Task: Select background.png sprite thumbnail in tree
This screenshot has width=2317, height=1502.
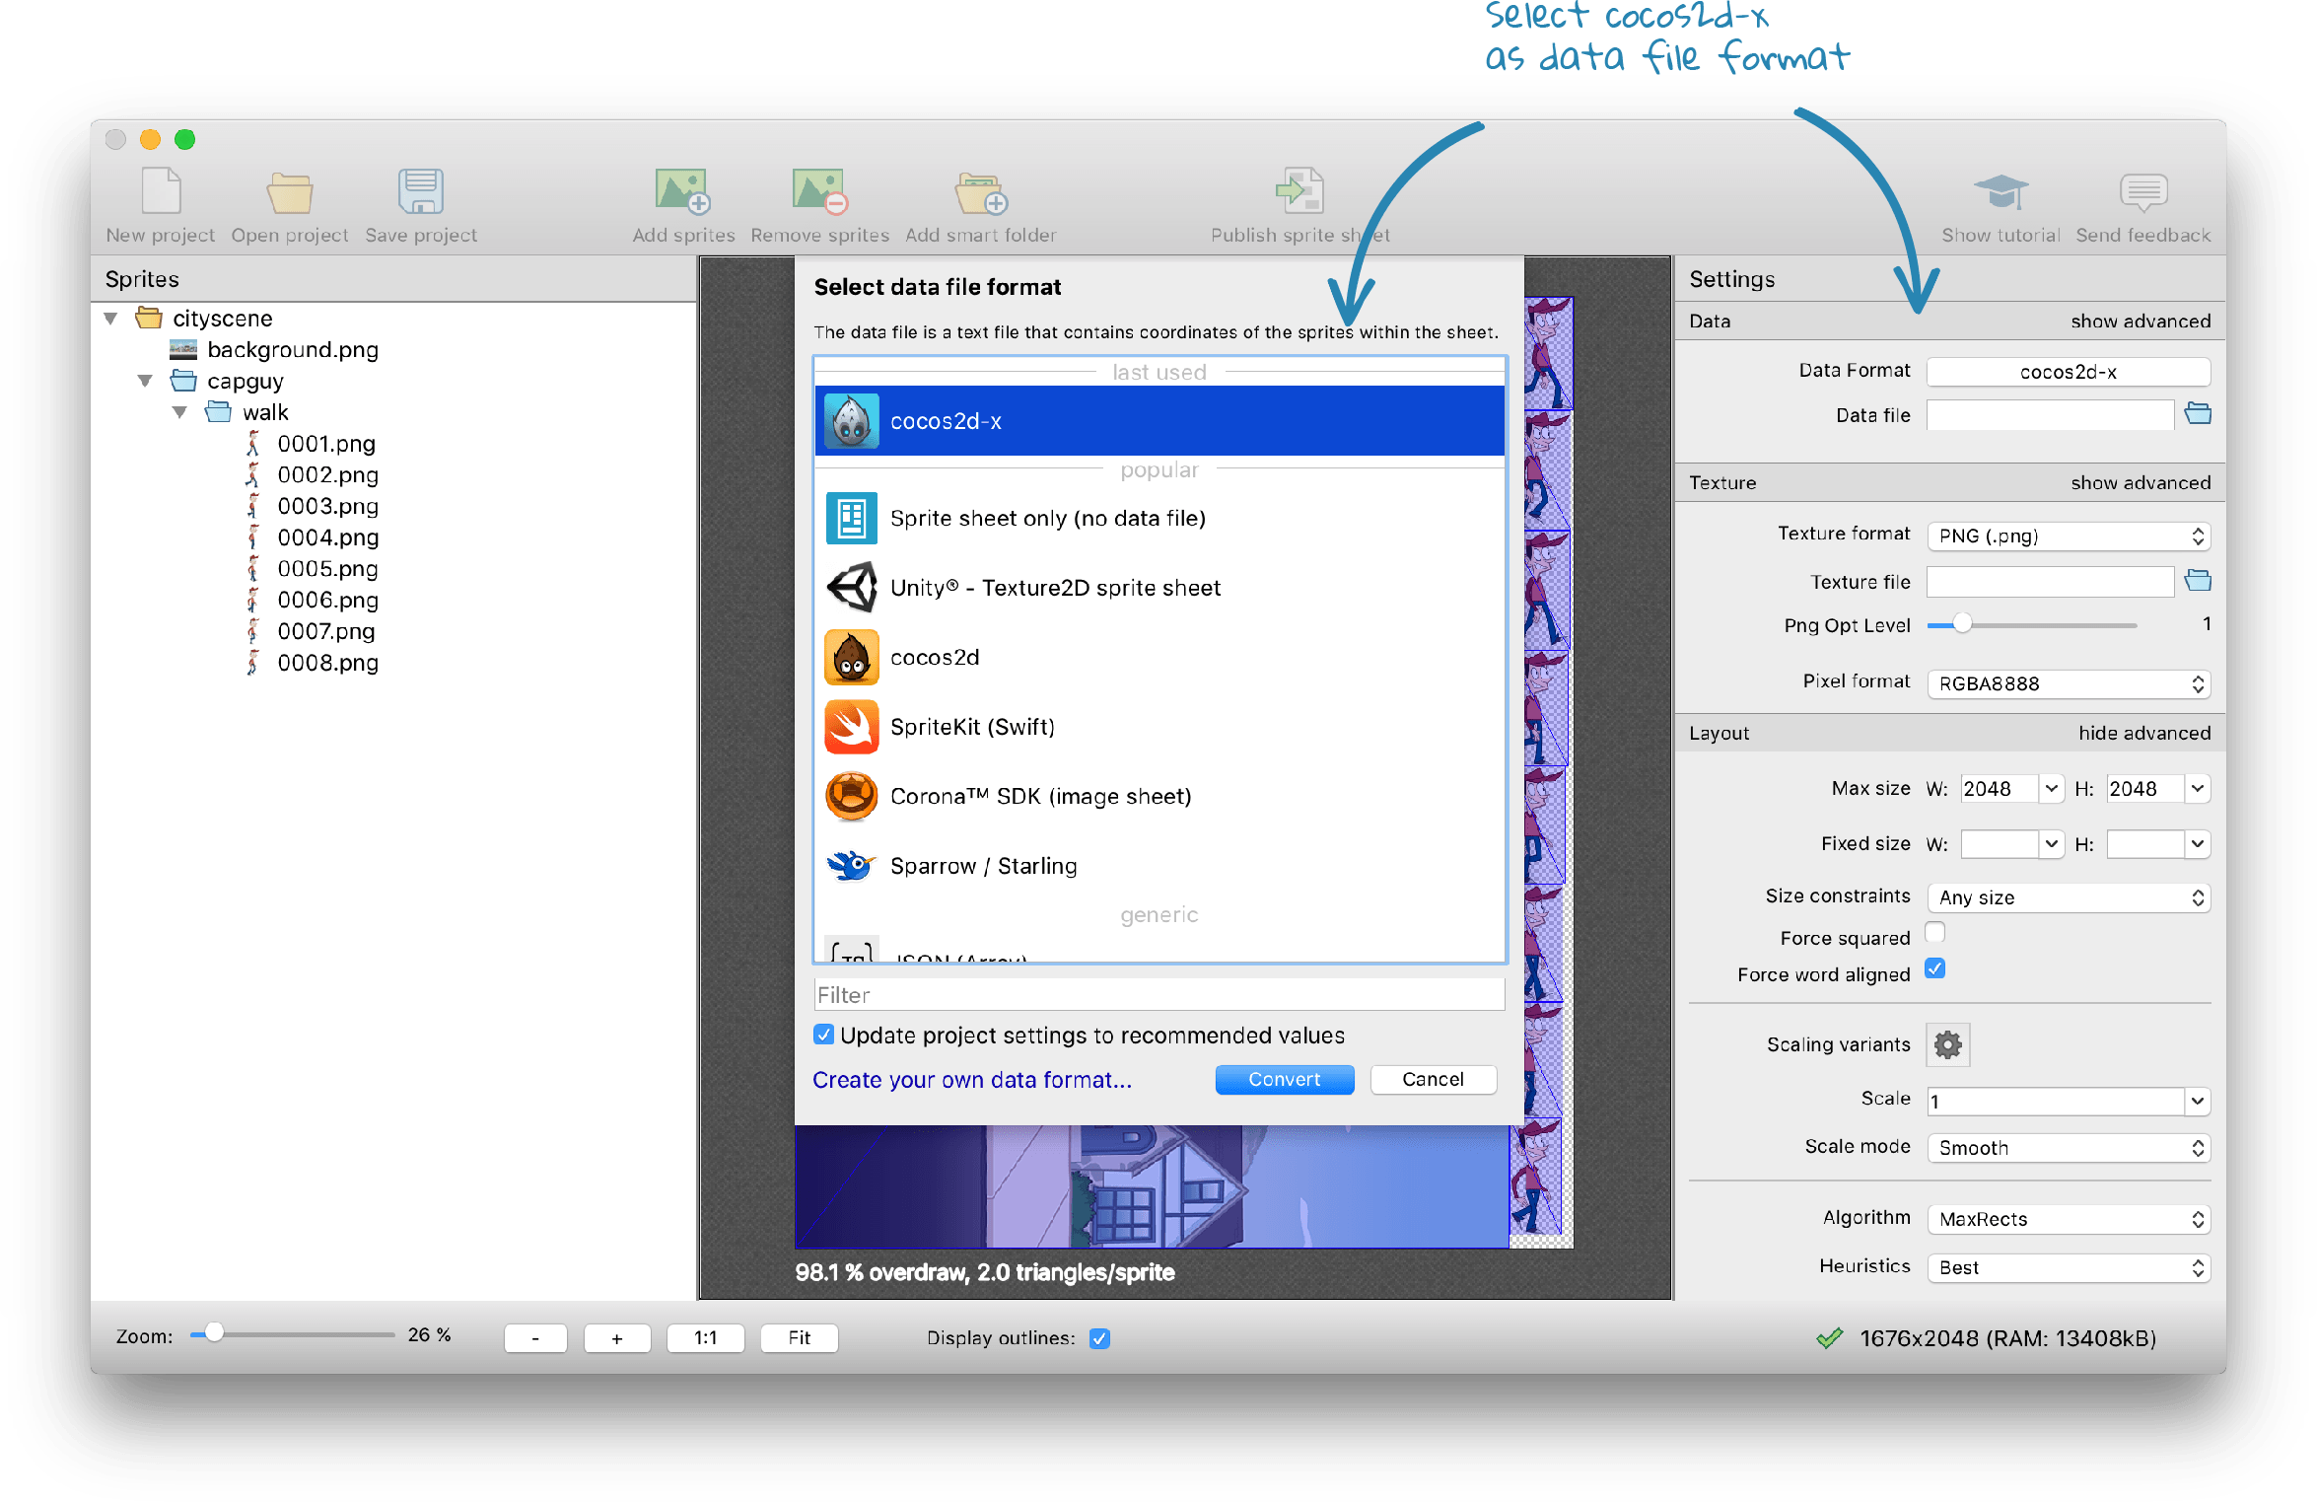Action: pyautogui.click(x=183, y=349)
